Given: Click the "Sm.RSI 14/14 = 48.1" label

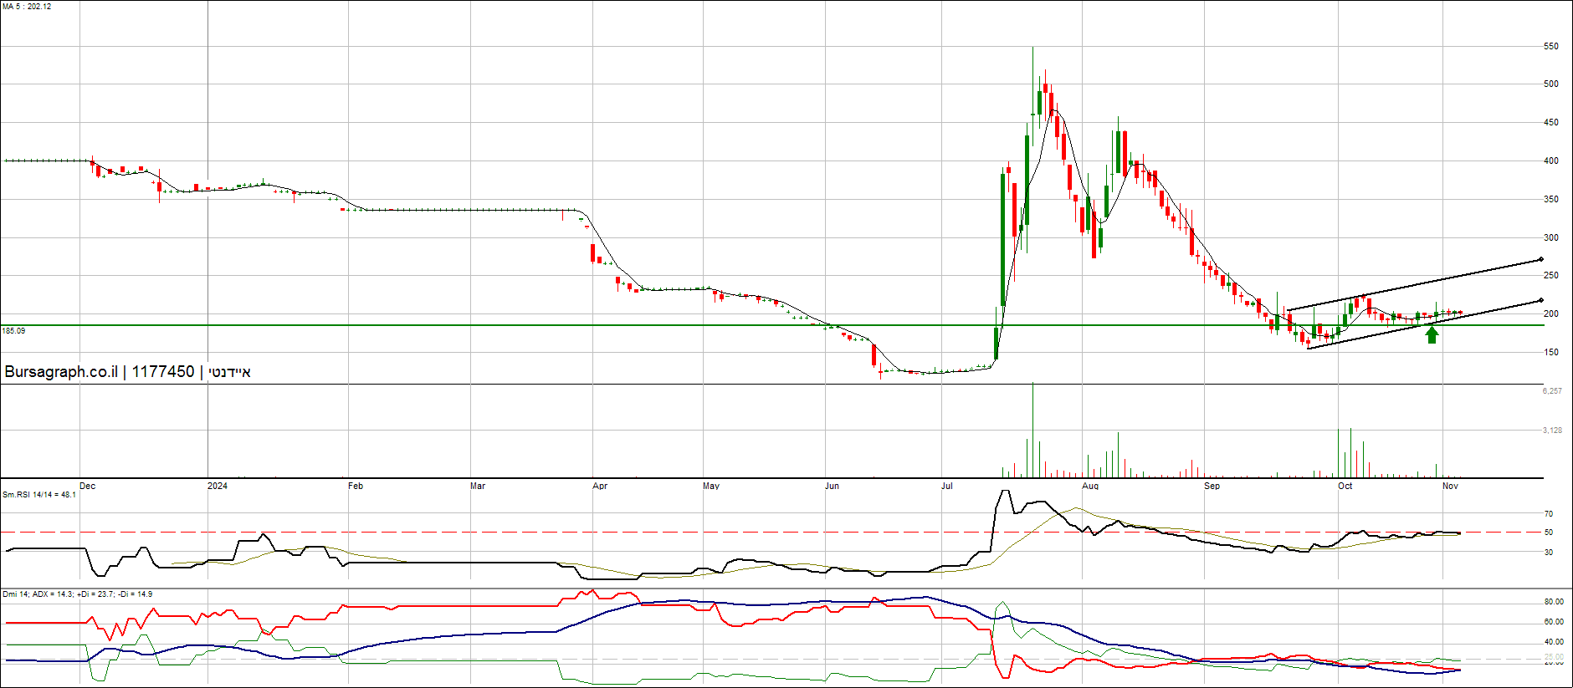Looking at the screenshot, I should (39, 495).
